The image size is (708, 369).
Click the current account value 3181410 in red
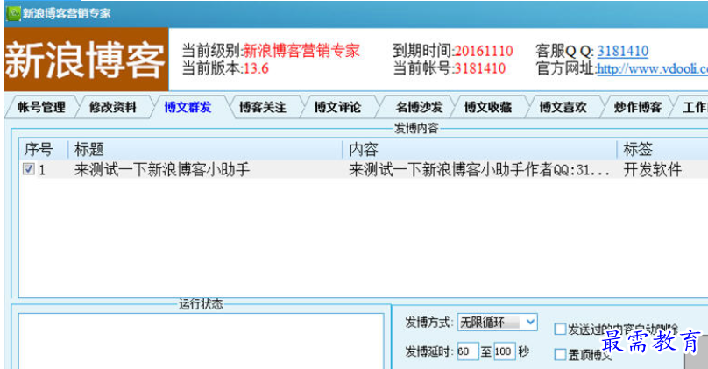[x=479, y=68]
